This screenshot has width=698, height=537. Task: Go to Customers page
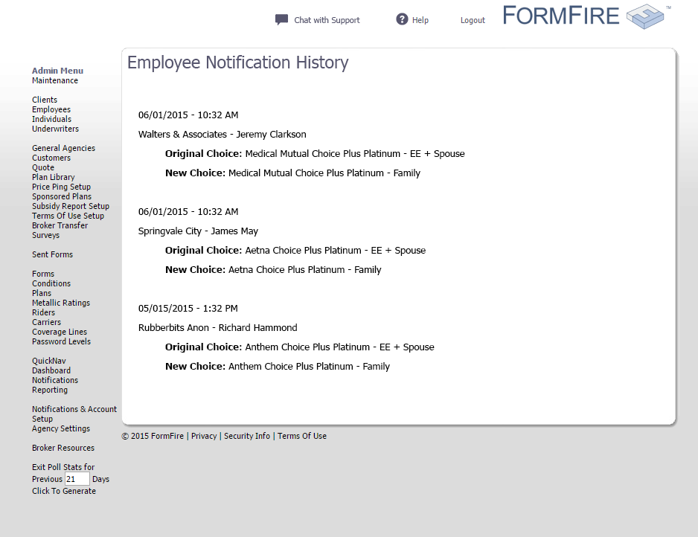click(x=51, y=158)
